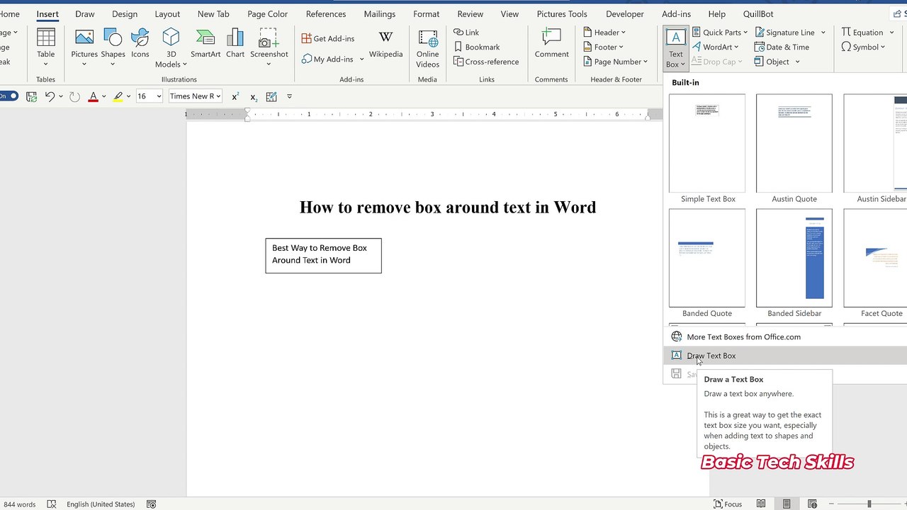This screenshot has height=510, width=907.
Task: Open the Design tab
Action: click(x=125, y=14)
